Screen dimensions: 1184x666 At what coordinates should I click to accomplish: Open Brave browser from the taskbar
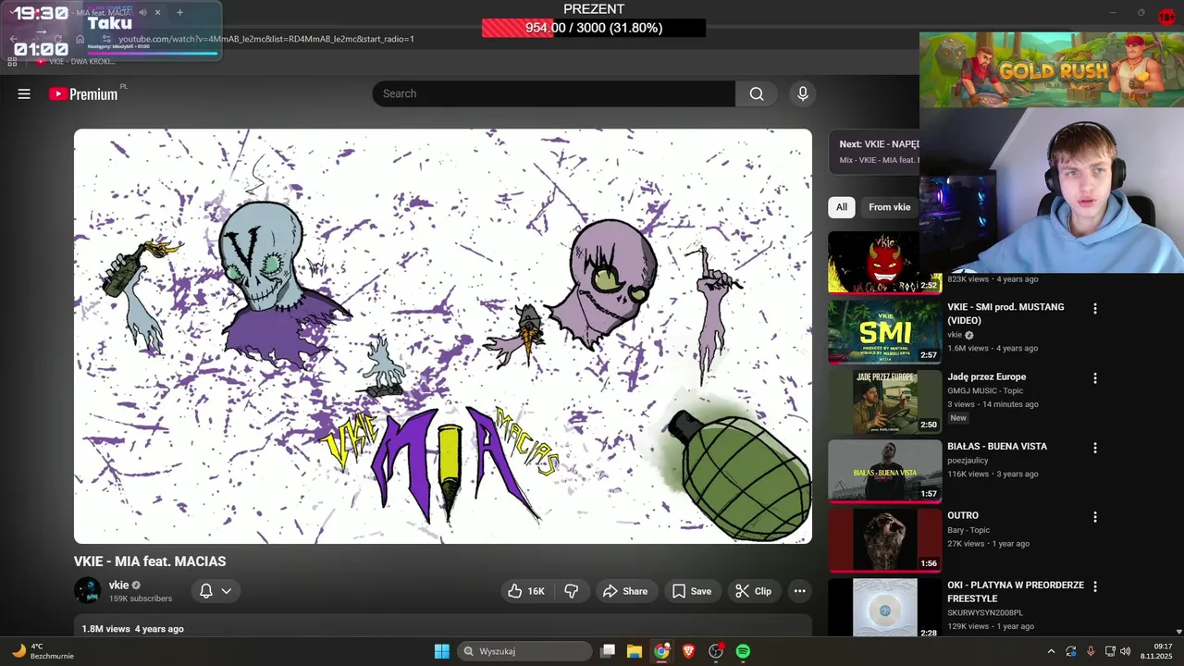(x=688, y=651)
